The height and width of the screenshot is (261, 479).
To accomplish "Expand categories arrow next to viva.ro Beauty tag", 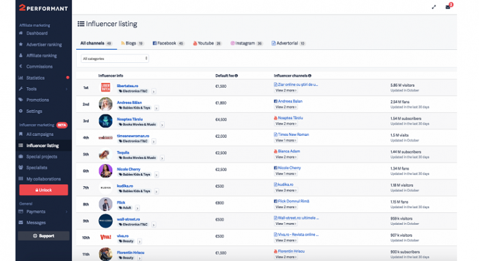I will pyautogui.click(x=139, y=241).
